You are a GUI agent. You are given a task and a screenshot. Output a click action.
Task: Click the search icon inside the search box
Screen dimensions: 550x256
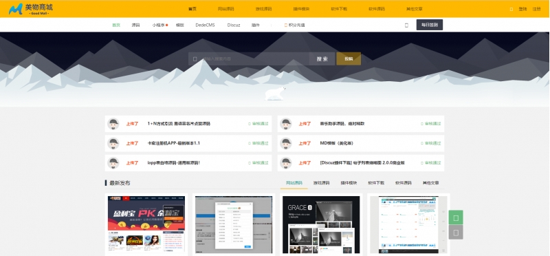point(195,59)
